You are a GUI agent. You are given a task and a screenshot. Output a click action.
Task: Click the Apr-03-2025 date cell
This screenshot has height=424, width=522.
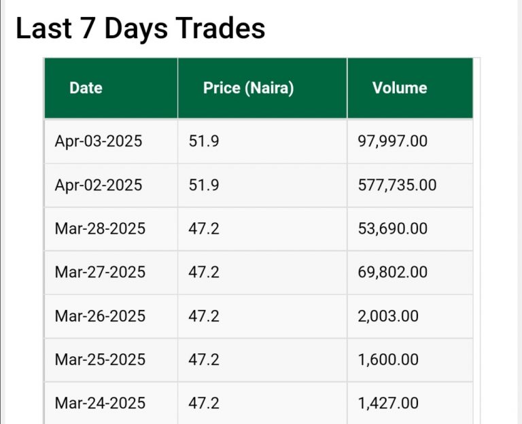[99, 141]
